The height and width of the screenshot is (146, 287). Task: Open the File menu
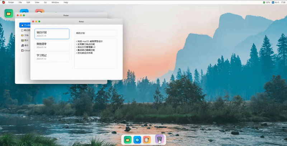[x=20, y=2]
